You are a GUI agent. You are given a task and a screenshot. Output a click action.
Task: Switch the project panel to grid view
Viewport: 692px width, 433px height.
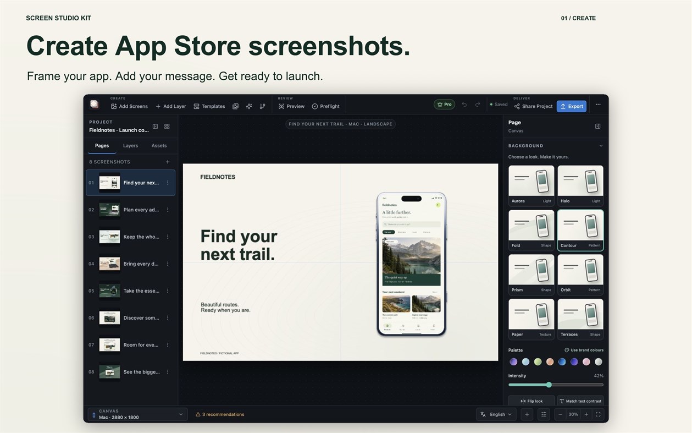167,127
